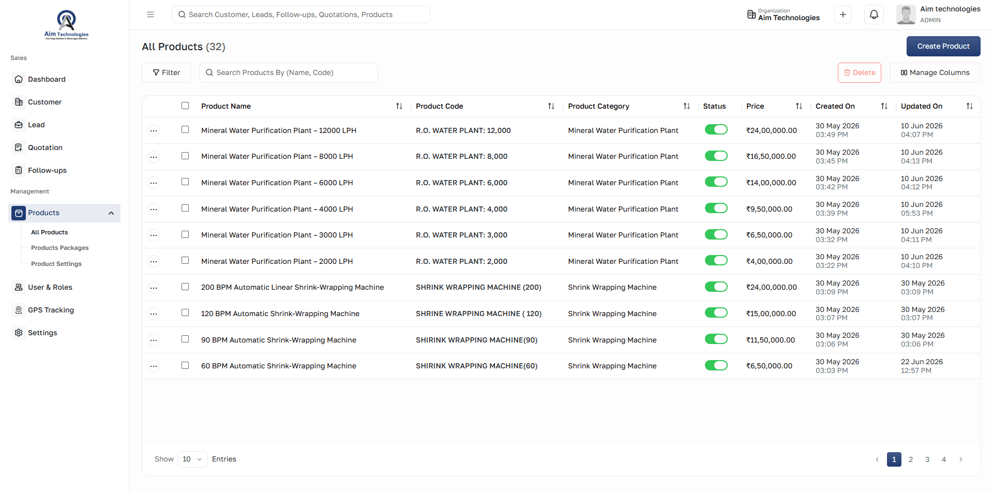Viewport: 993px width, 492px height.
Task: Go to next page arrow
Action: tap(961, 459)
